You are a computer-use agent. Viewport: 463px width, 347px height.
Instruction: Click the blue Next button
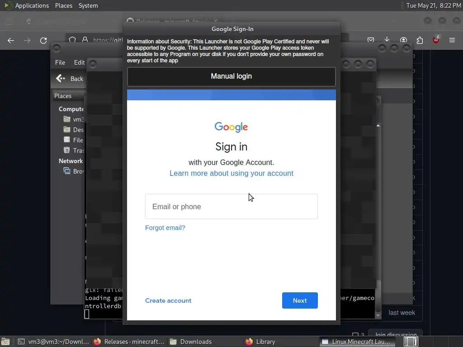coord(300,300)
